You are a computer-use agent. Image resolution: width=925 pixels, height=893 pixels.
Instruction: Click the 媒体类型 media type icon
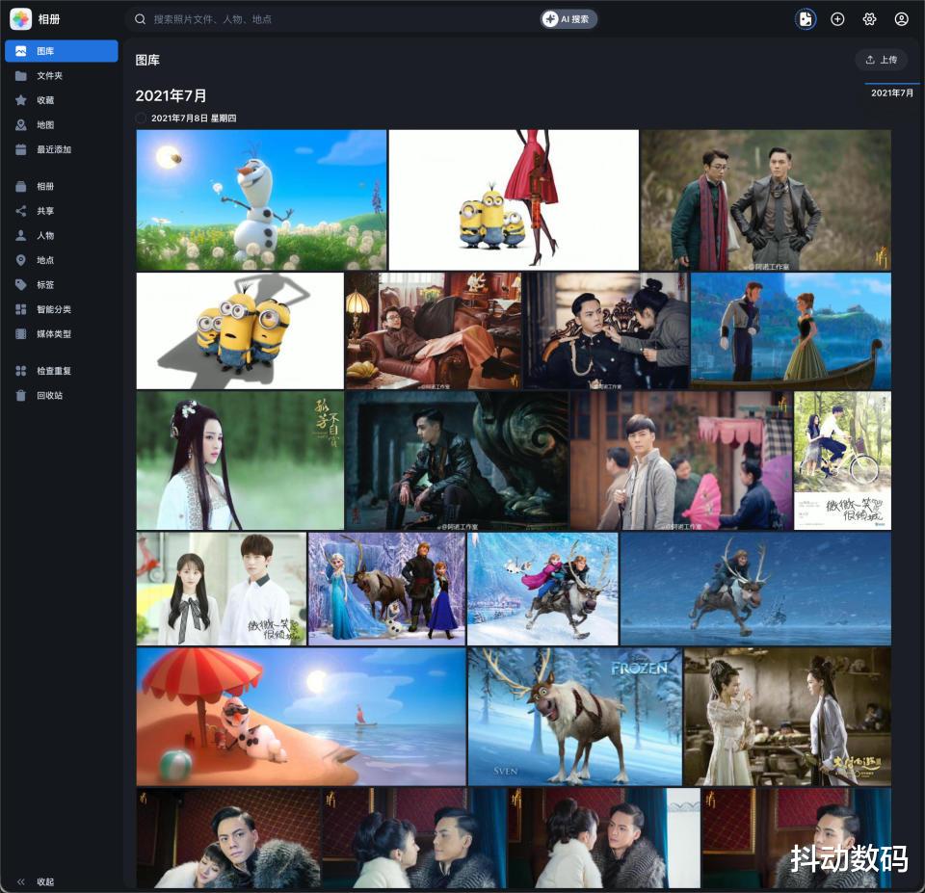(x=20, y=334)
